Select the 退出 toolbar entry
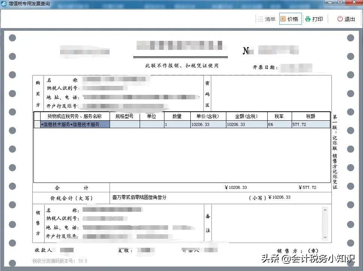This screenshot has height=271, width=363. click(345, 19)
